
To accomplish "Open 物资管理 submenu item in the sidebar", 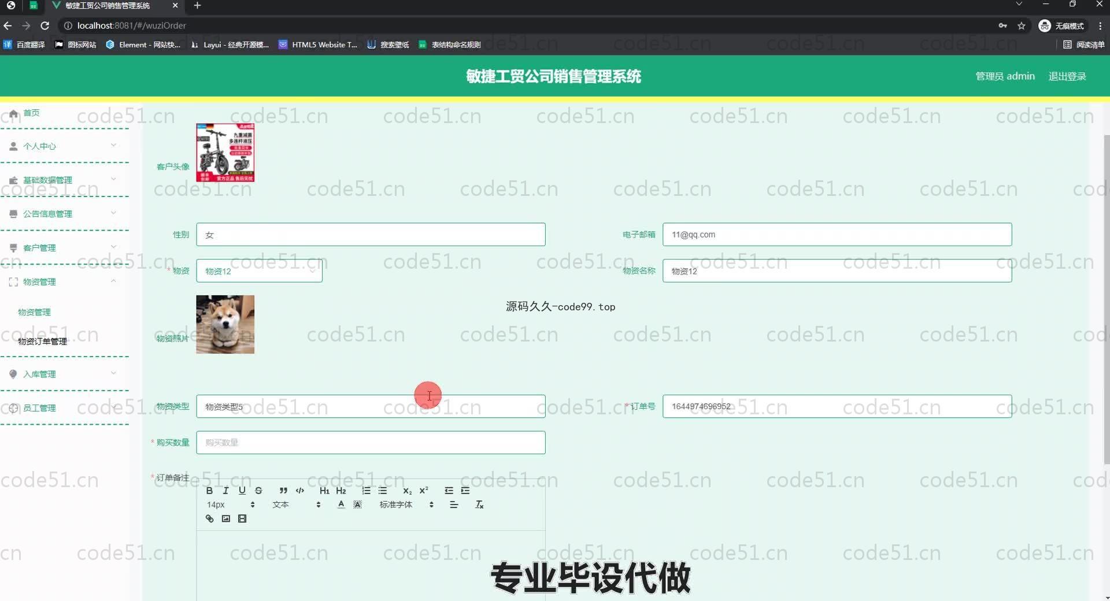I will click(x=34, y=312).
